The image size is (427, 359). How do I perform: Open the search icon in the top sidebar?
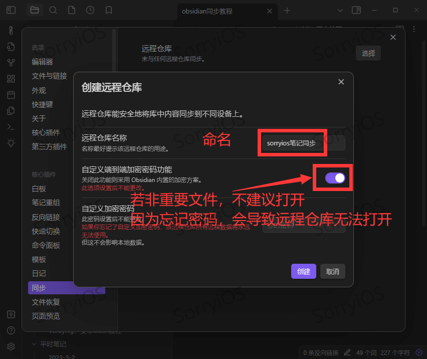53,10
